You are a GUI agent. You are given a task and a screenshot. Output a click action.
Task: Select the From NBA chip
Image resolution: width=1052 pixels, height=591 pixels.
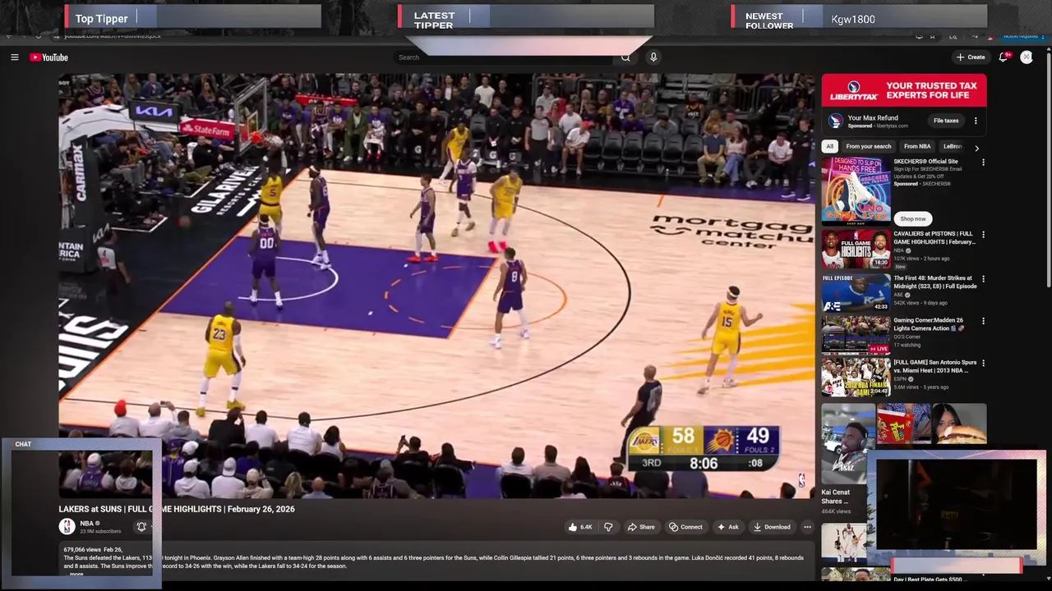click(x=917, y=146)
